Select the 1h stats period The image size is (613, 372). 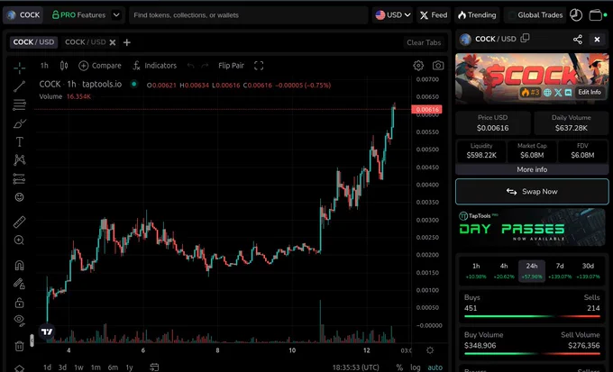476,271
